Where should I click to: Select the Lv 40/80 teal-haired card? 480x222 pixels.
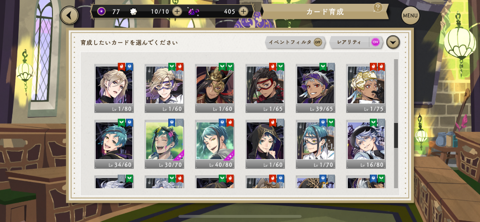[215, 145]
